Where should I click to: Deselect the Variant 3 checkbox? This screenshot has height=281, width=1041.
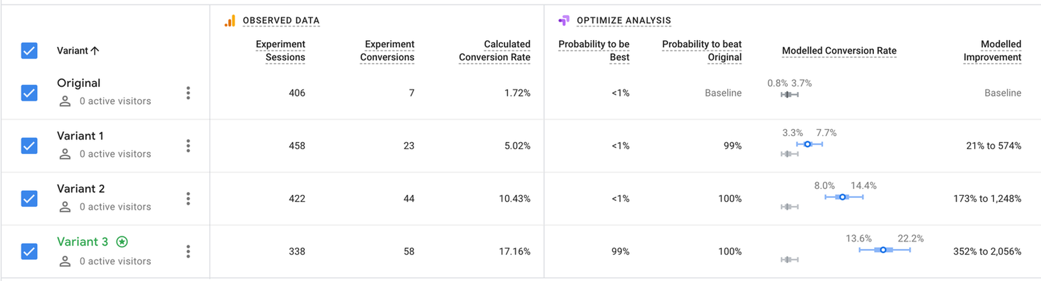(x=29, y=251)
